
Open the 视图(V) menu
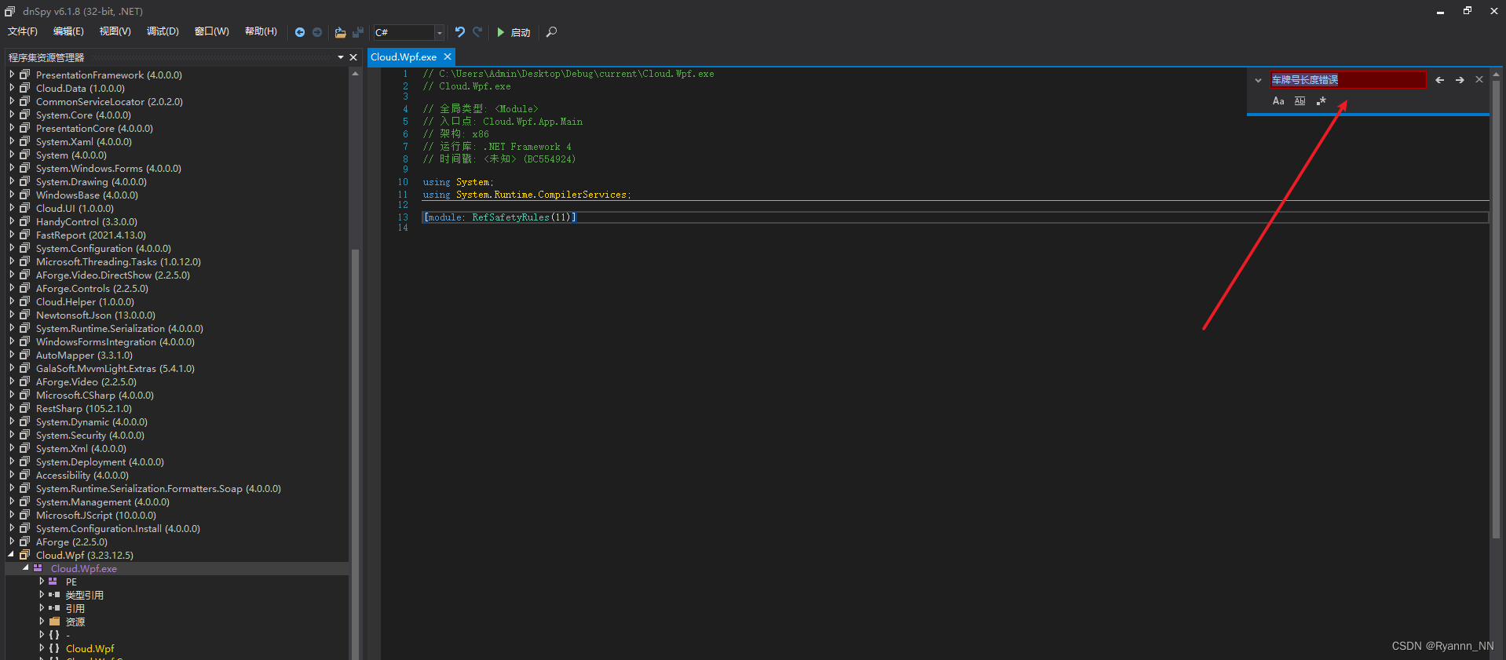tap(115, 31)
